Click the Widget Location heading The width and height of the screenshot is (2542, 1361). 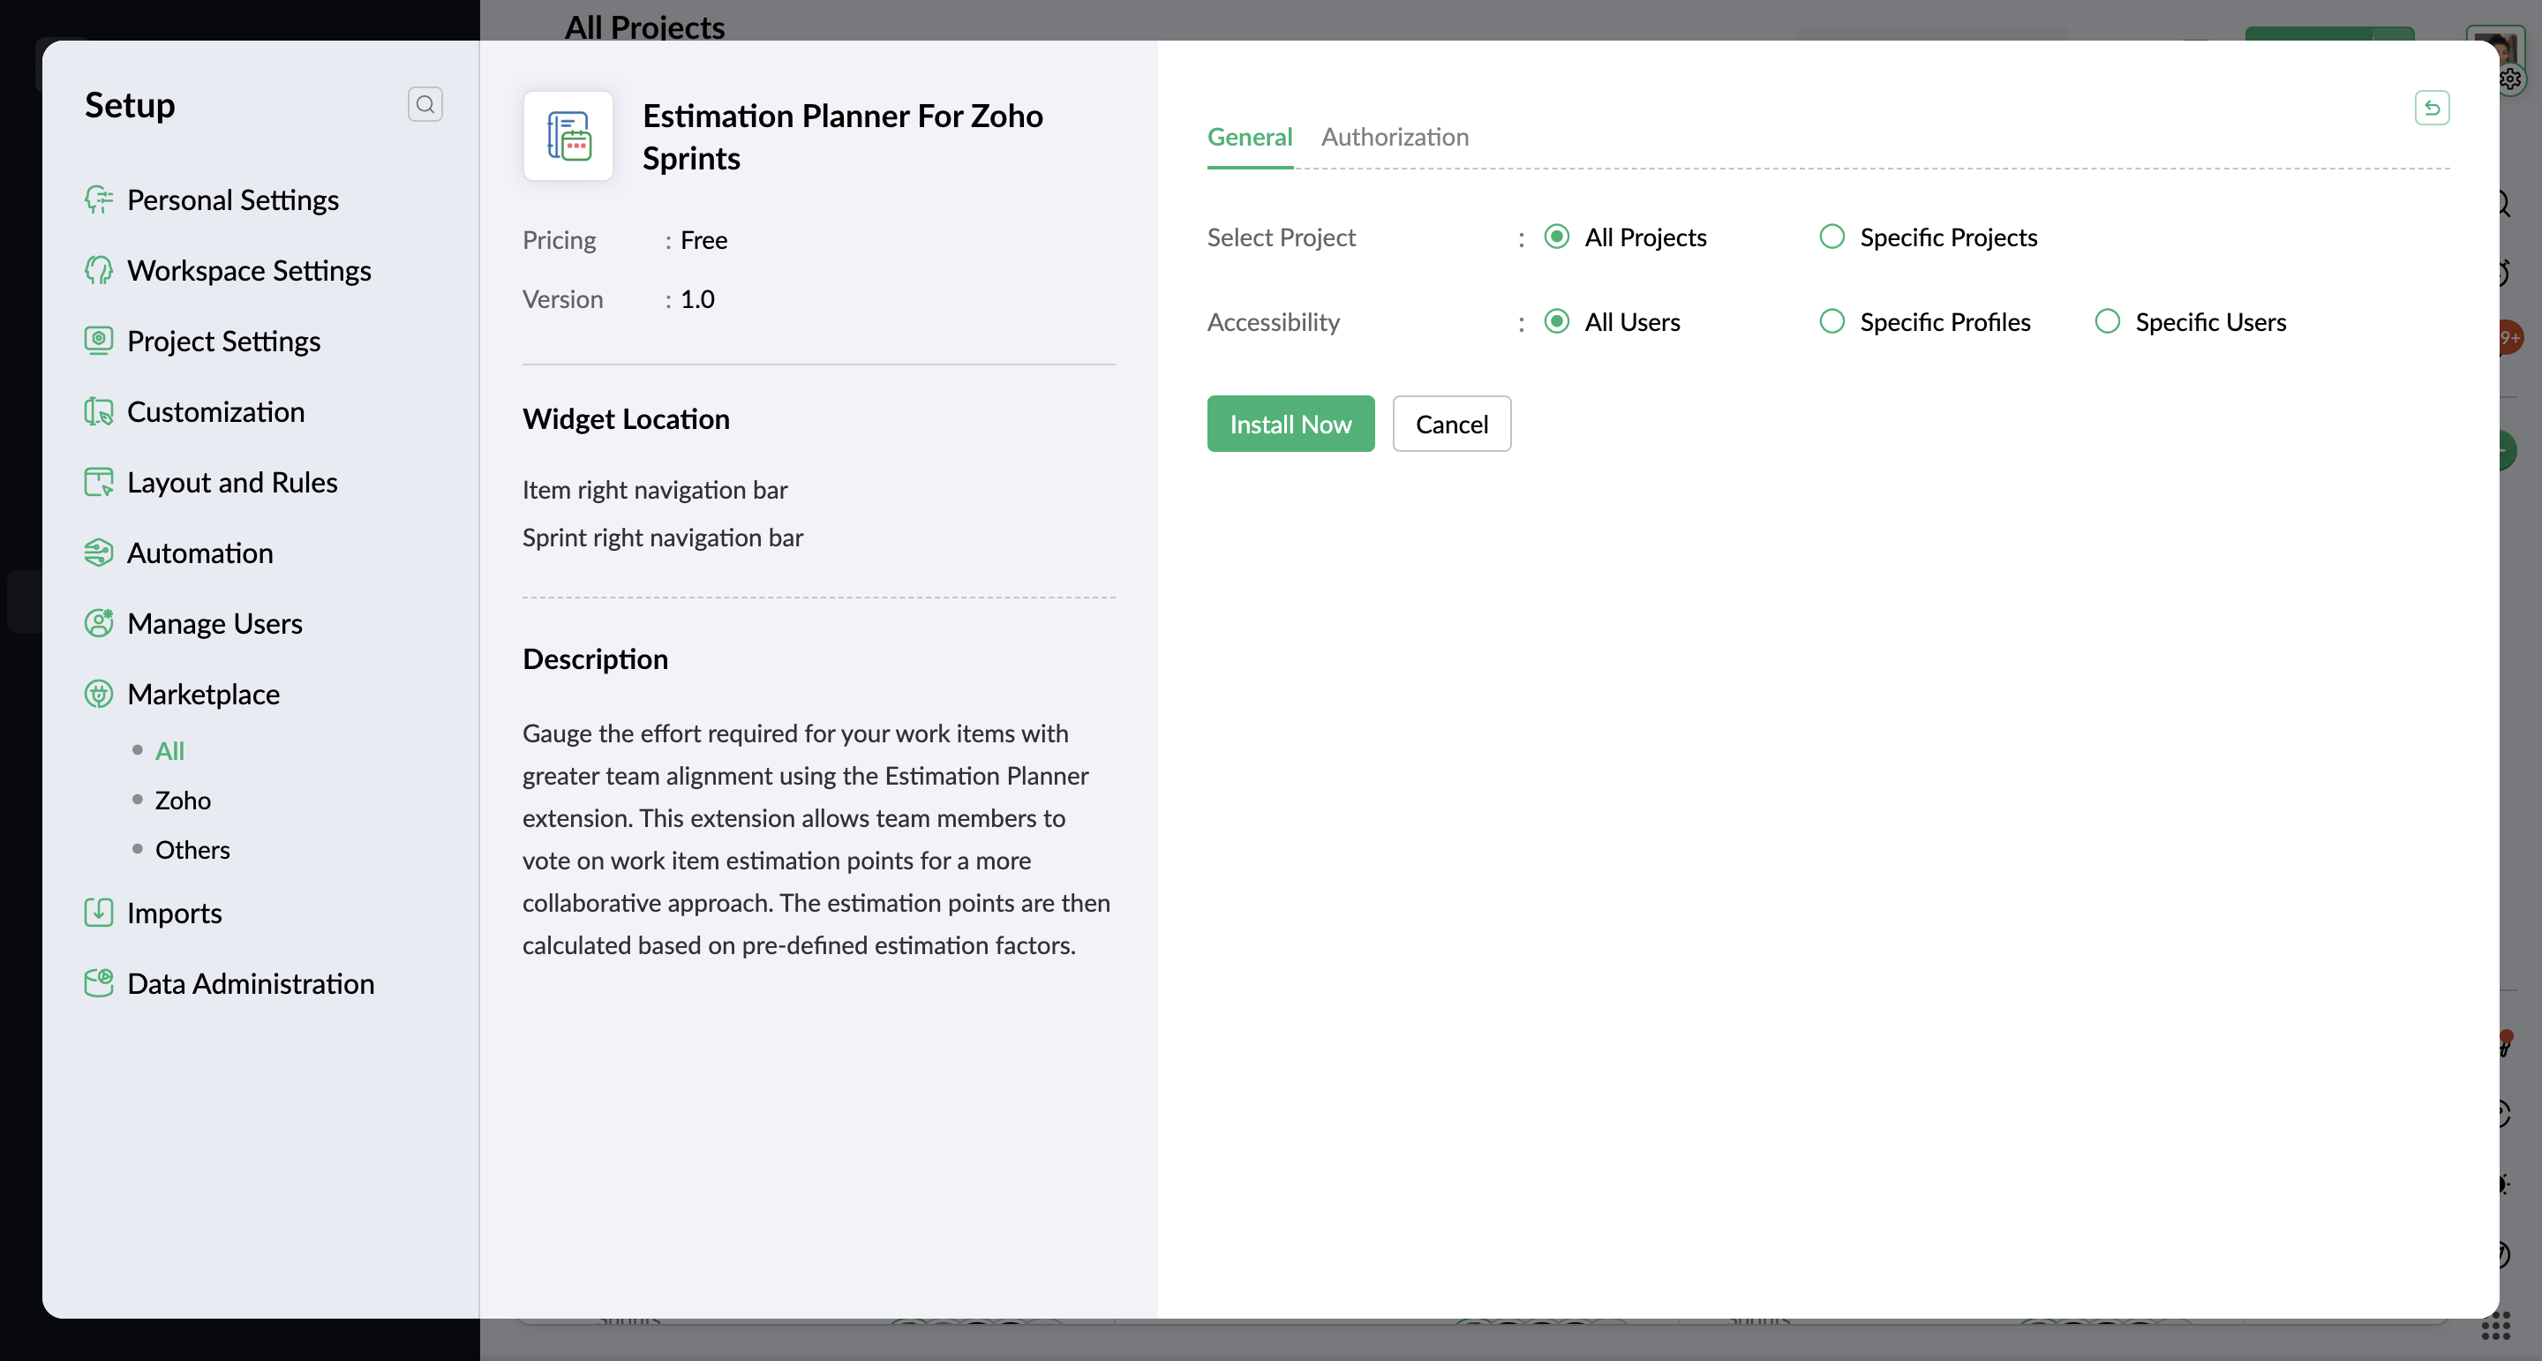coord(626,418)
